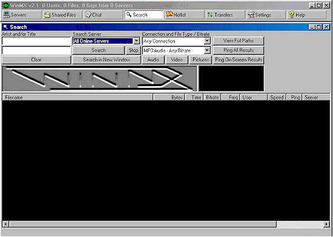The width and height of the screenshot is (333, 237).
Task: Sort results by Ping column
Action: 294,98
